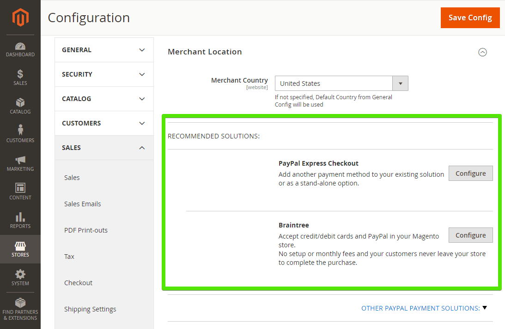Open the System gear icon menu
The width and height of the screenshot is (505, 329).
[x=20, y=278]
